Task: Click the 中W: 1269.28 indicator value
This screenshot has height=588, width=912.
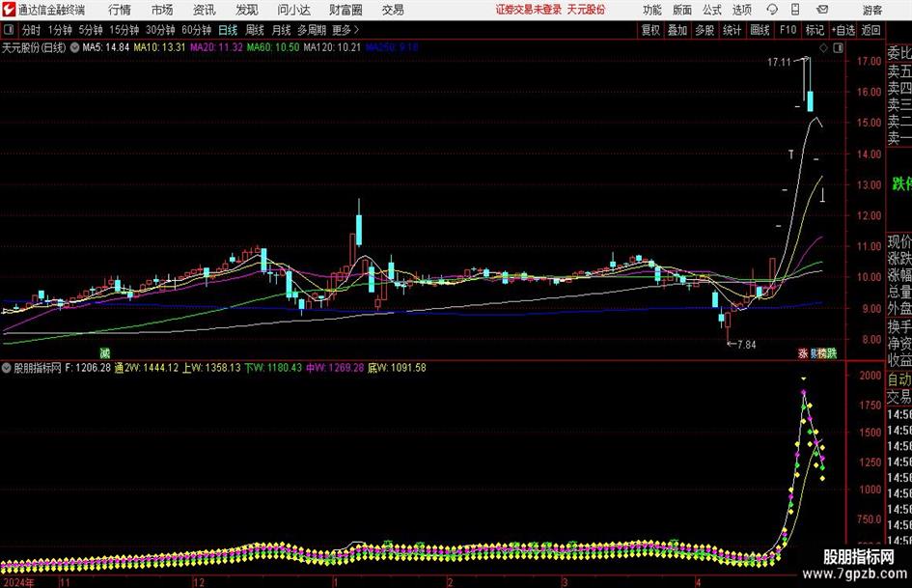Action: pos(335,368)
